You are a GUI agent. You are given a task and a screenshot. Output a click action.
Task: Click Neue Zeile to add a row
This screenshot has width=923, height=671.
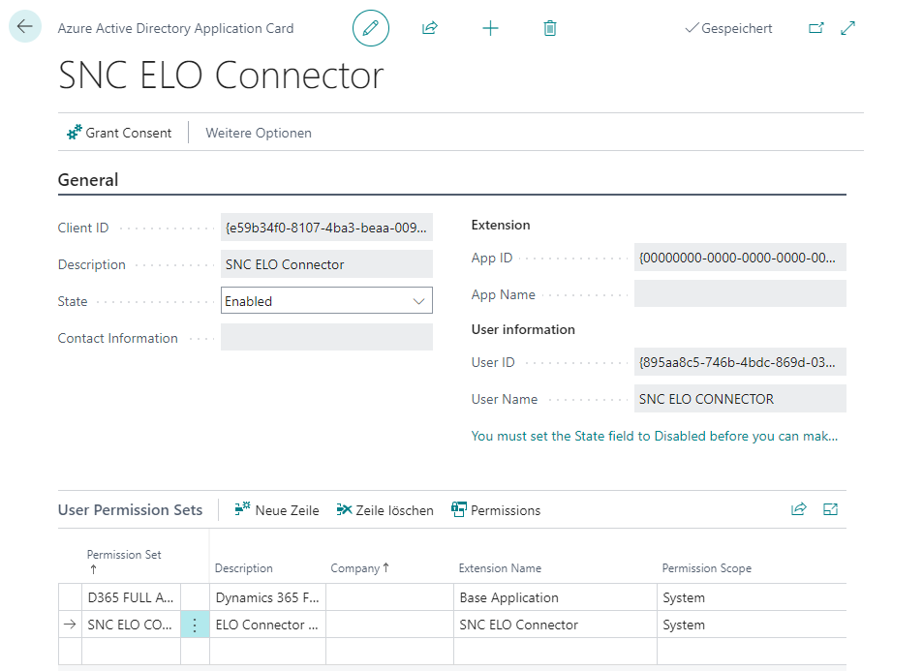tap(277, 510)
